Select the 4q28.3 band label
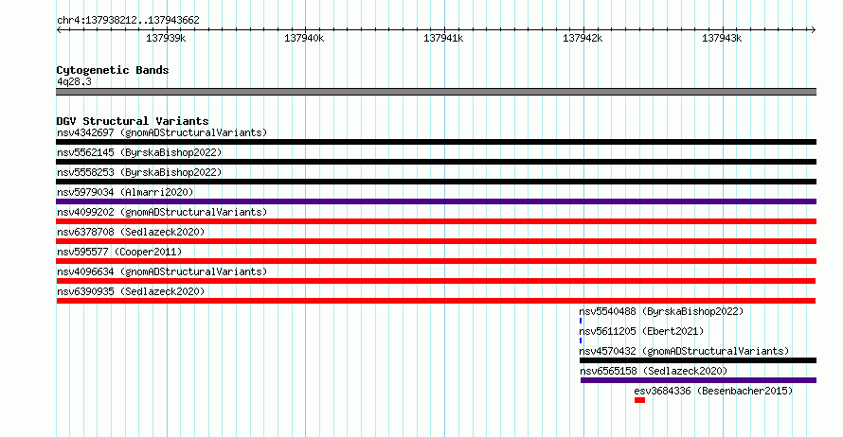 pos(74,81)
